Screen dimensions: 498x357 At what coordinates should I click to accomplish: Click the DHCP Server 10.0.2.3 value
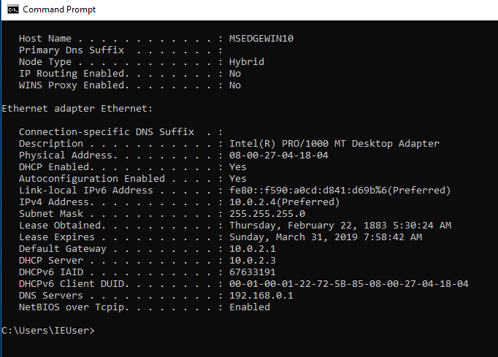(253, 261)
